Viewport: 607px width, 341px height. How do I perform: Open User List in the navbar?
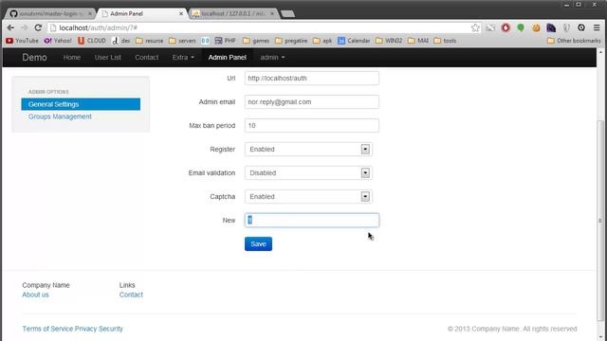point(107,57)
